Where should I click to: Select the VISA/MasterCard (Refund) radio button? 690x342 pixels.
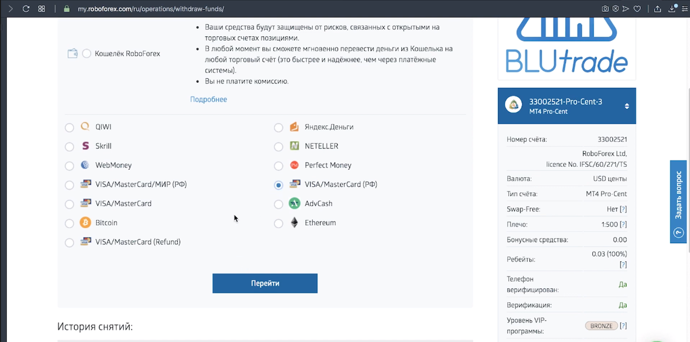pos(70,243)
